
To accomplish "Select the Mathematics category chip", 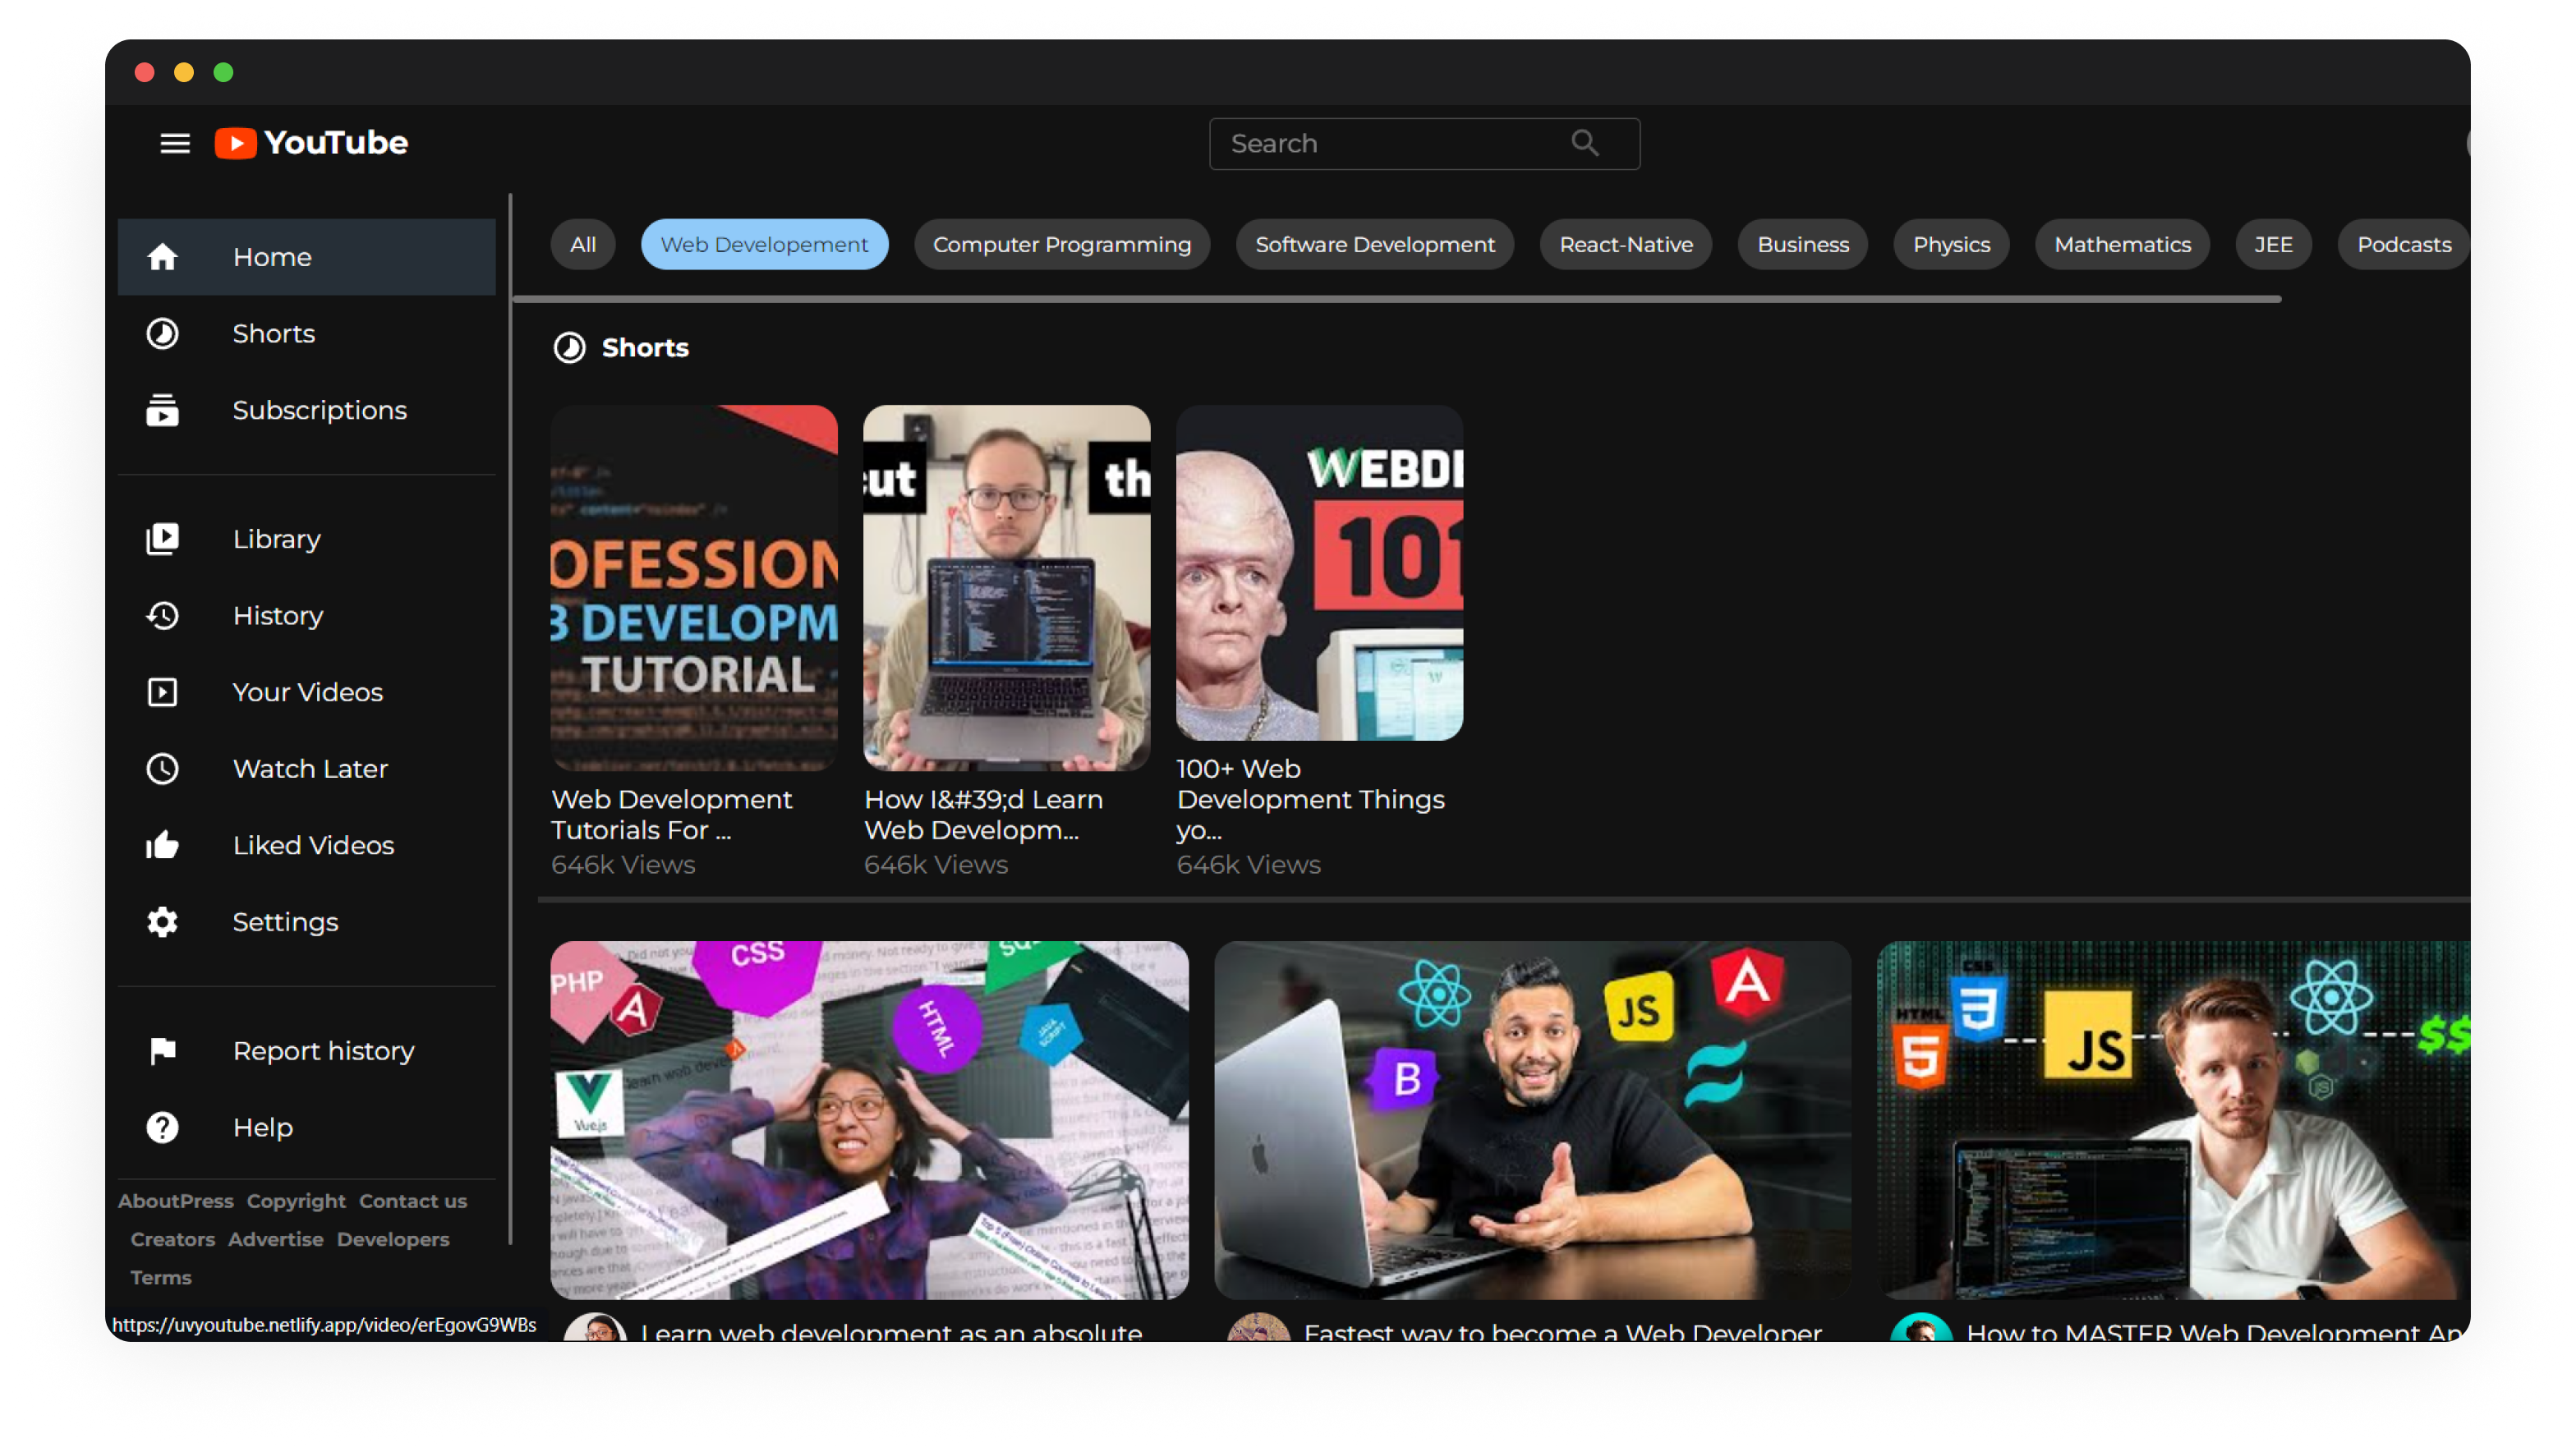I will tap(2122, 244).
